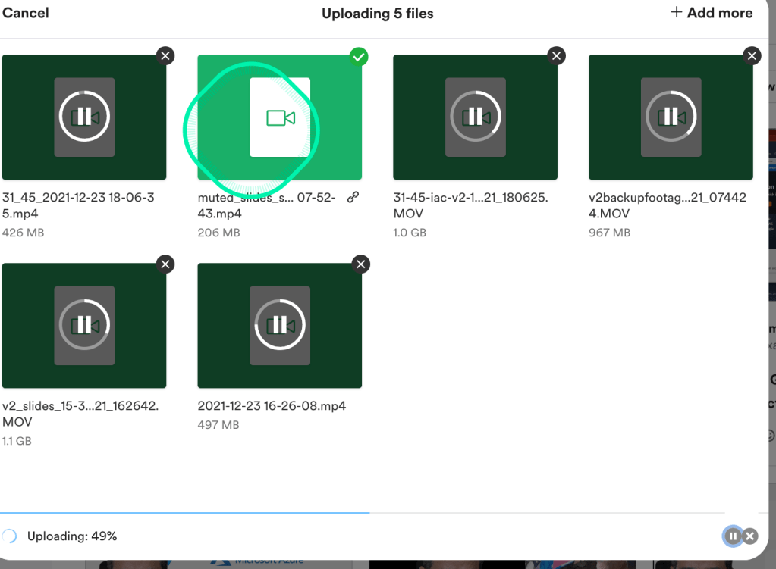Cancel the whole upload
Viewport: 776px width, 569px height.
pos(25,13)
